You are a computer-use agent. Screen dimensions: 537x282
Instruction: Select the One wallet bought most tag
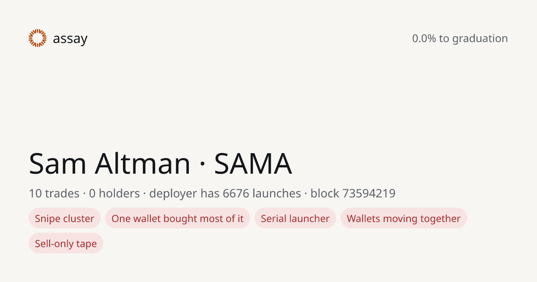point(178,218)
